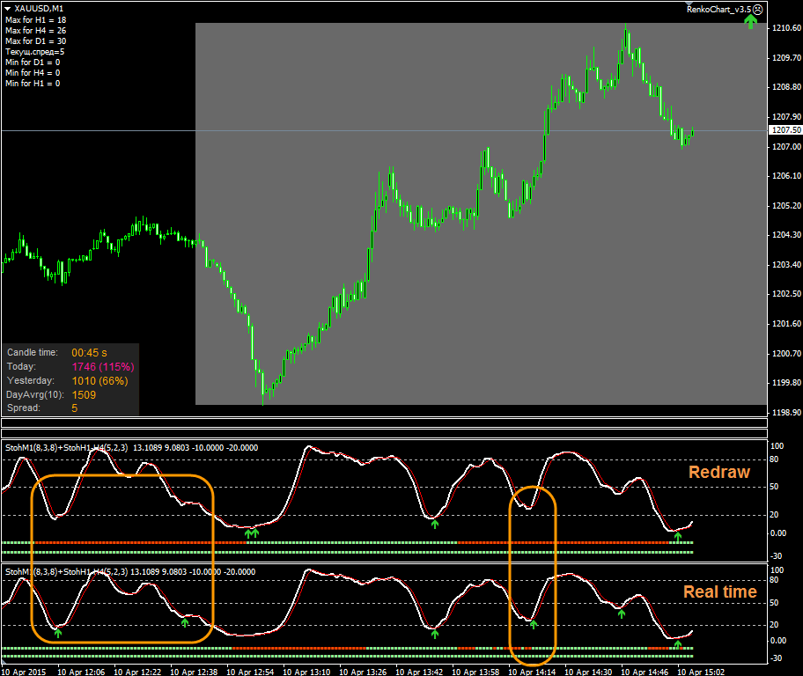Click the current price tag 1207.50
The height and width of the screenshot is (676, 803).
click(786, 130)
